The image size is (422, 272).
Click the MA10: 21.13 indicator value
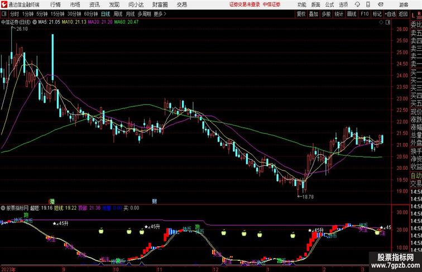click(x=74, y=22)
